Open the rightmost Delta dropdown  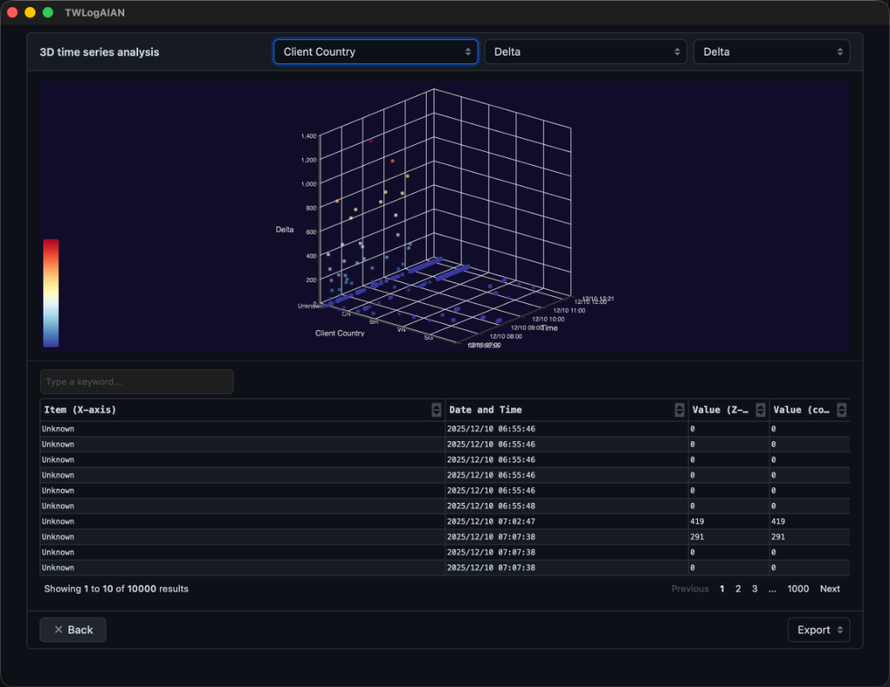pos(771,51)
